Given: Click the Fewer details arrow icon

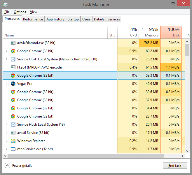Looking at the screenshot, I should [7, 166].
